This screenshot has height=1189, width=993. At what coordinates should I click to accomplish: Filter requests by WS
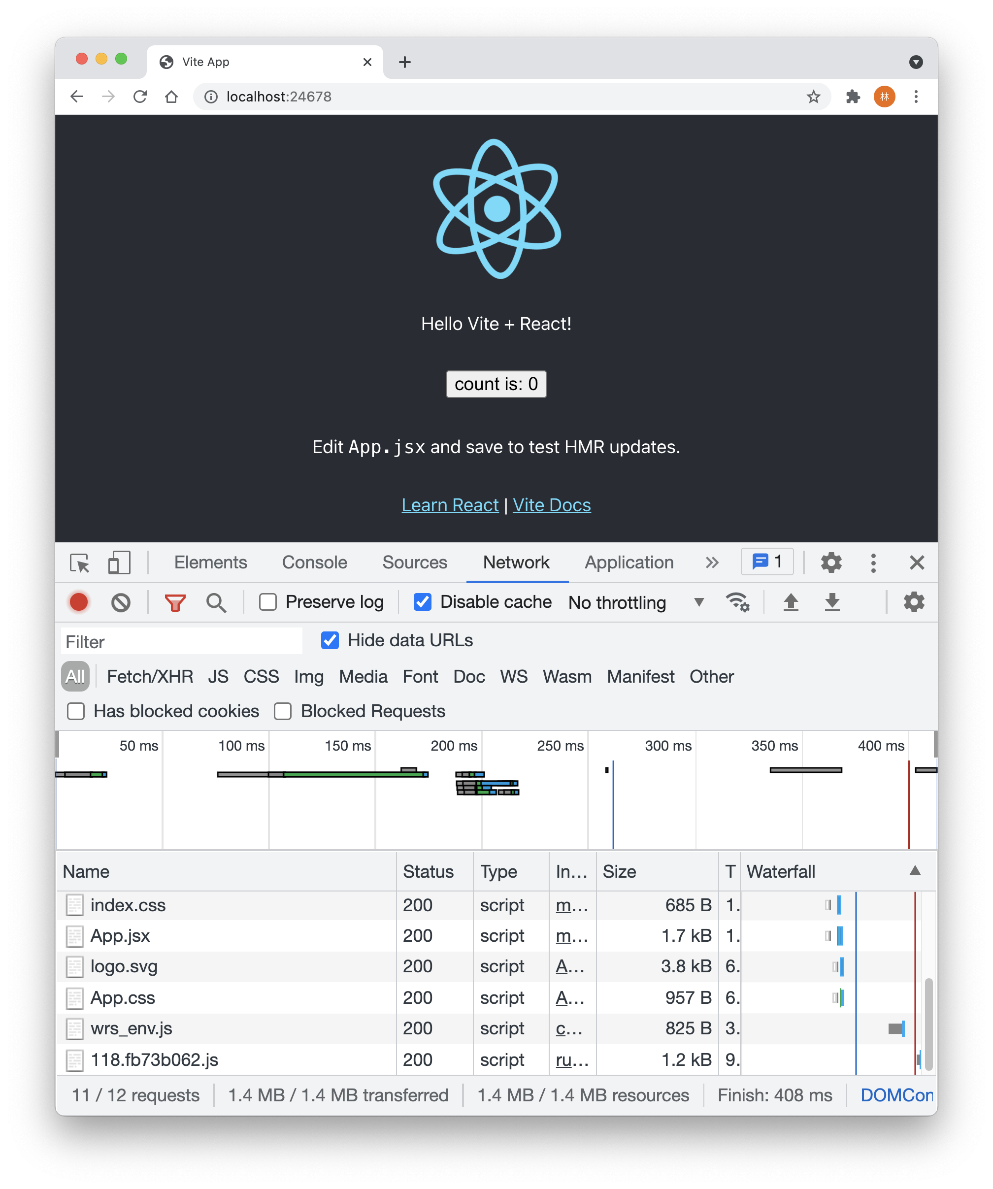pyautogui.click(x=513, y=677)
